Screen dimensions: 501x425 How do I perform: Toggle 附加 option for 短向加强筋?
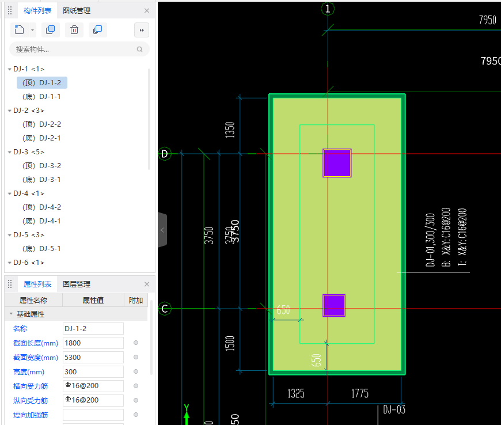[136, 415]
